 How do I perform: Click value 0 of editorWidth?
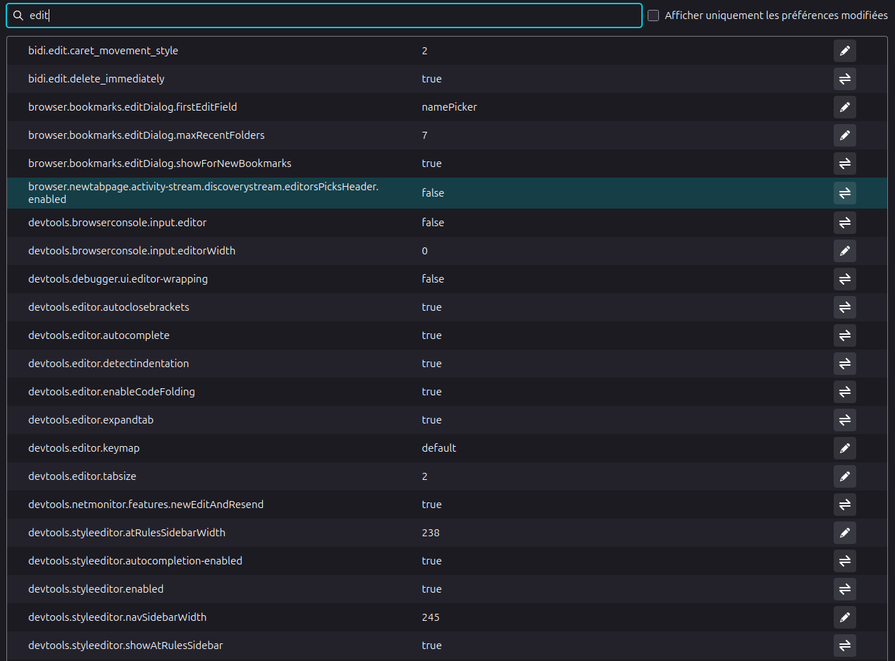coord(425,251)
